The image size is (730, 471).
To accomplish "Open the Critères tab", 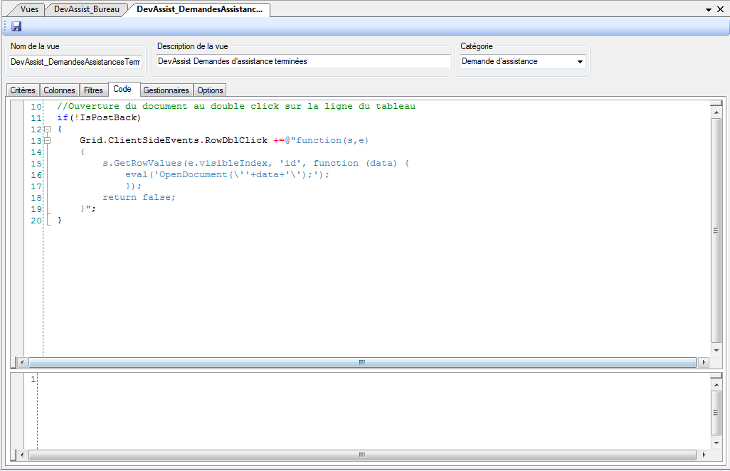I will 23,90.
